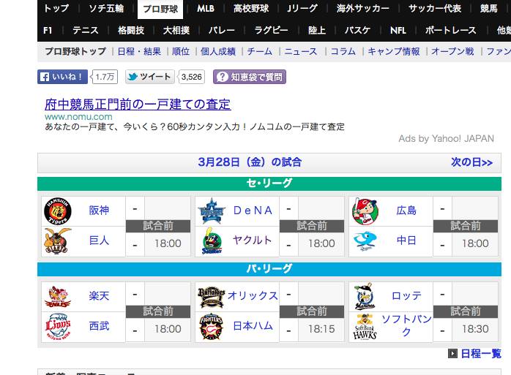Click the 中日 team name link
This screenshot has height=375, width=511.
click(x=406, y=240)
